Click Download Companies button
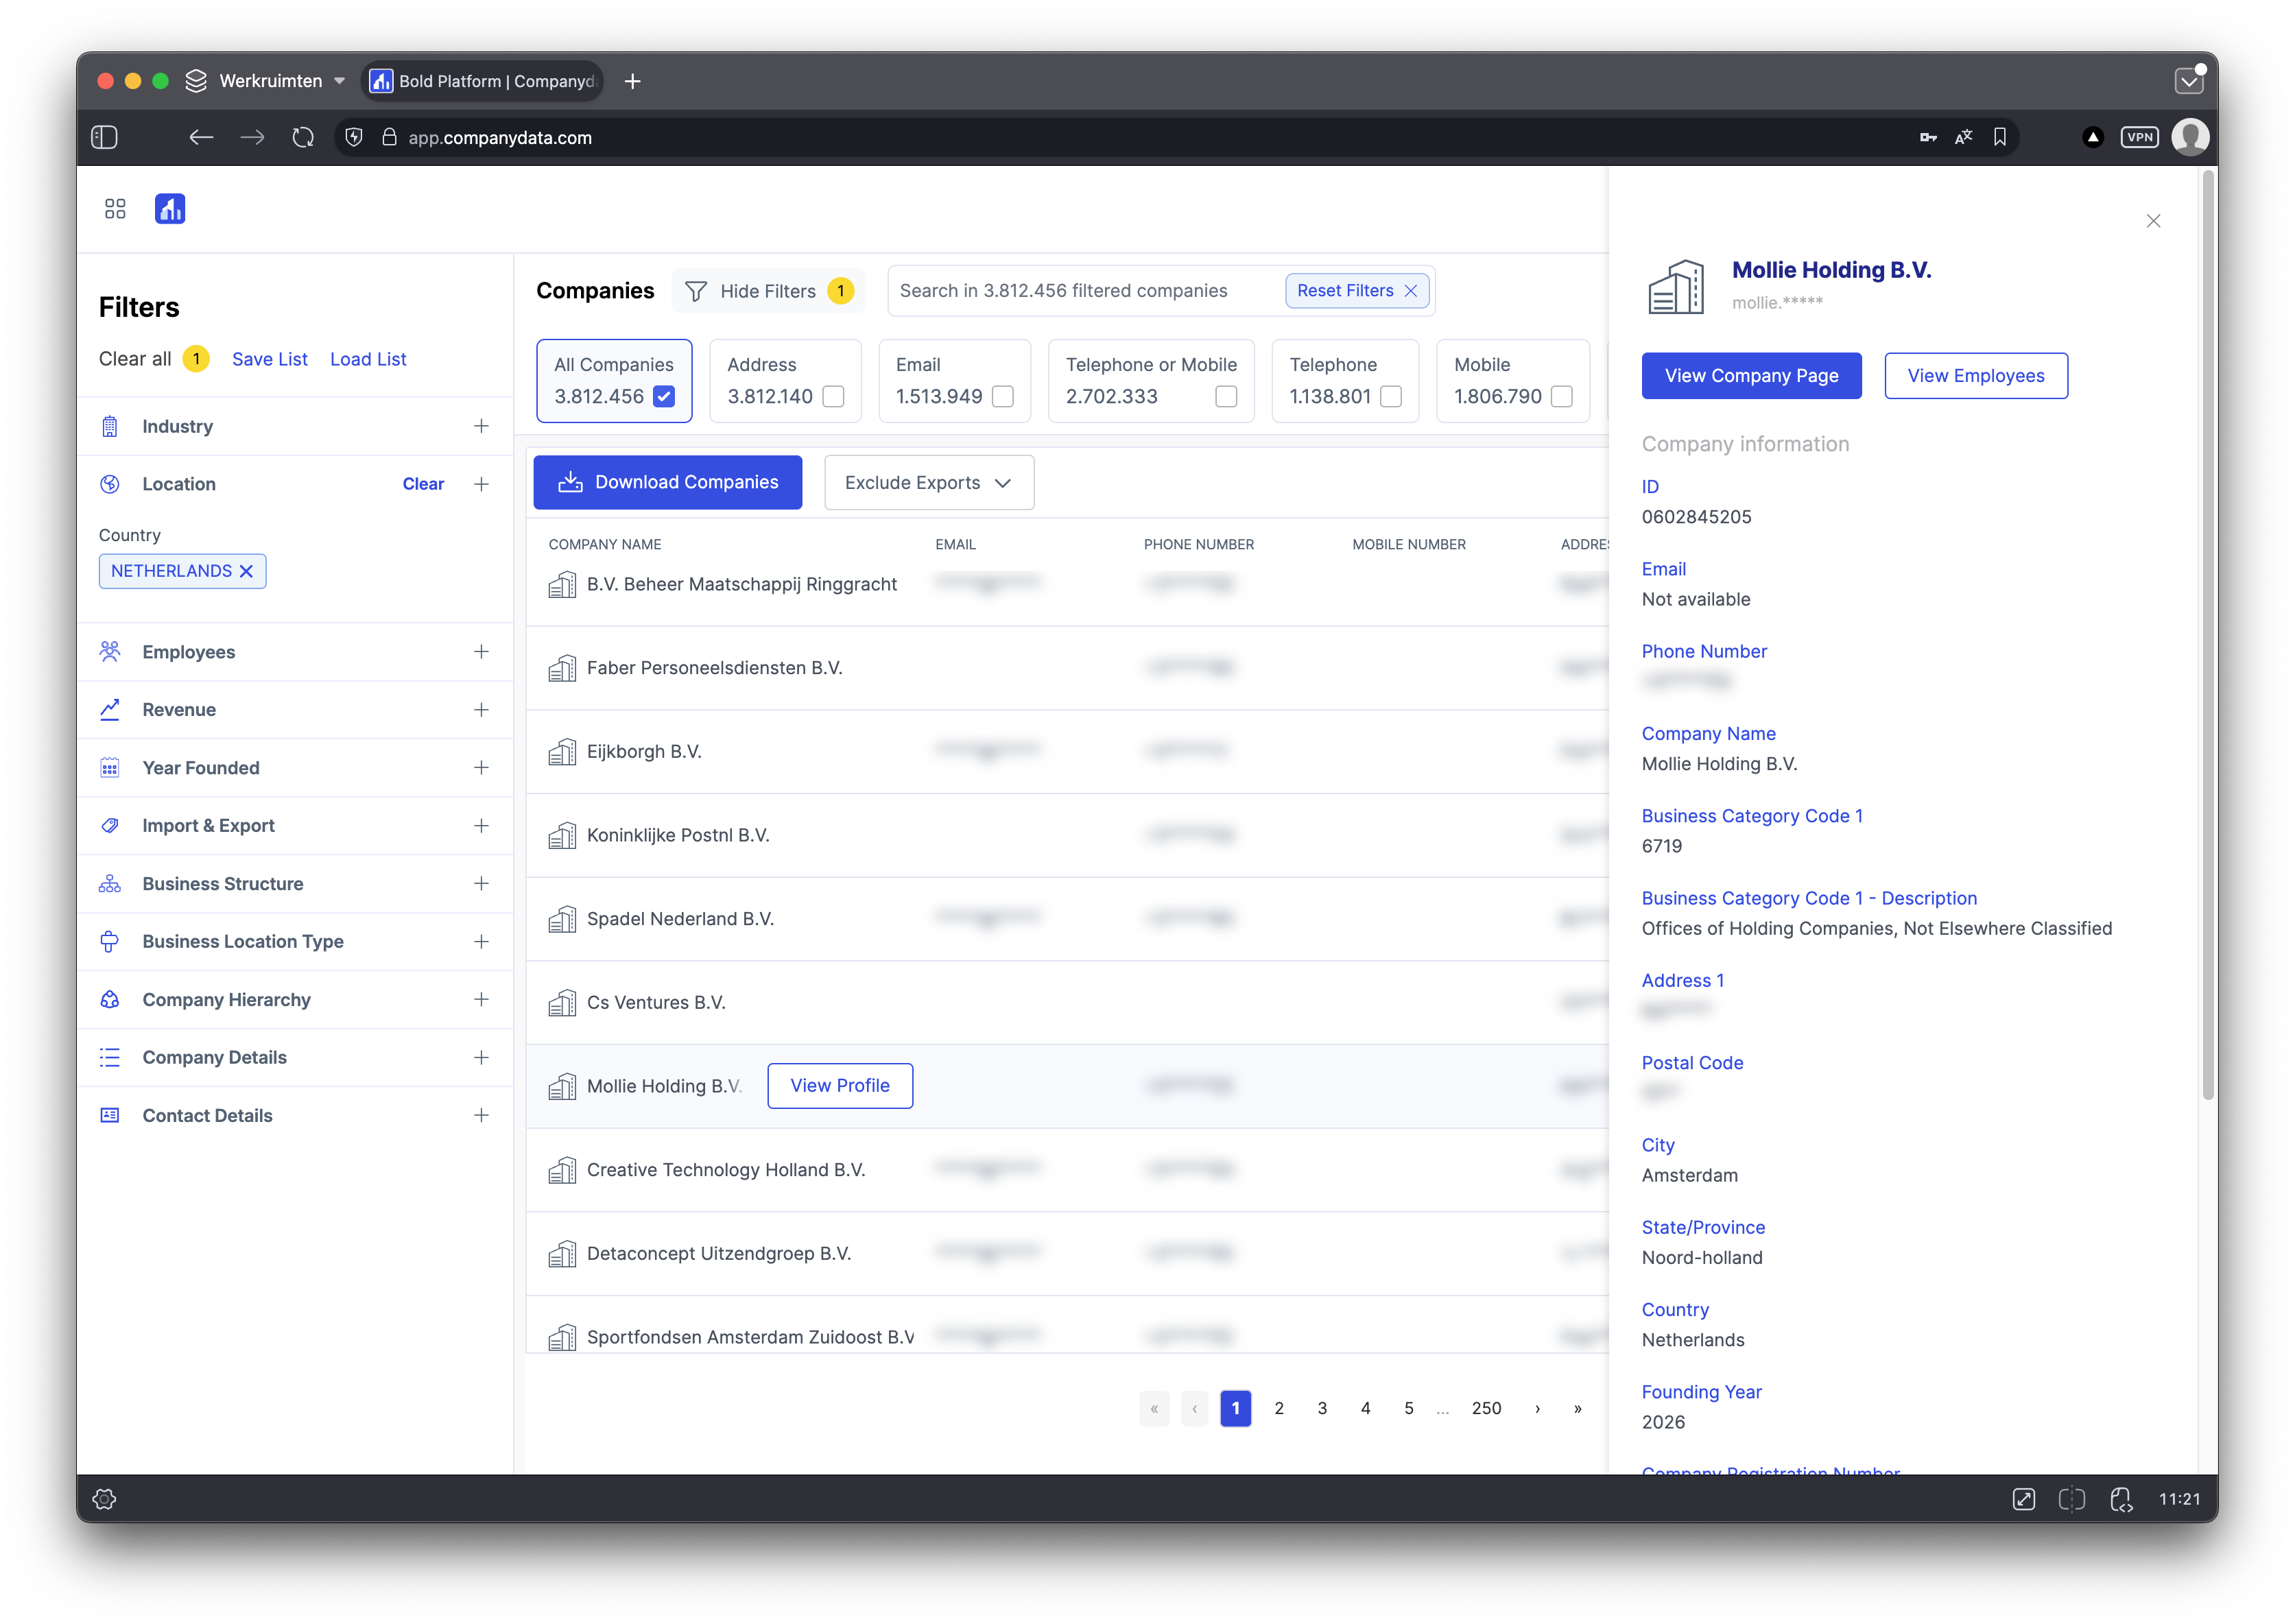This screenshot has width=2295, height=1624. pos(668,483)
